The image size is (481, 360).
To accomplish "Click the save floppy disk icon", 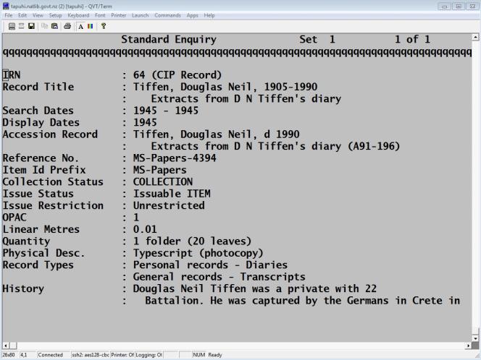I will (31, 26).
